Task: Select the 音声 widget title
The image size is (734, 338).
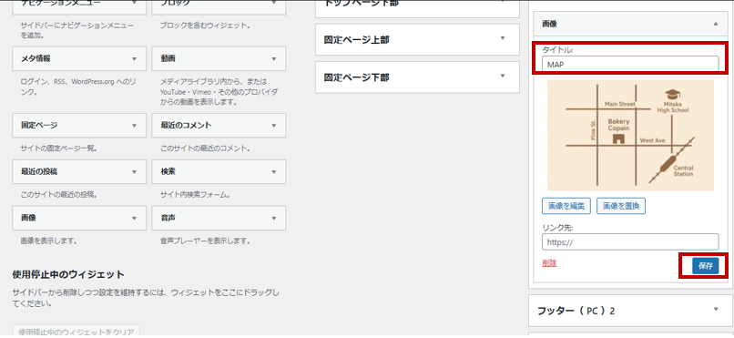Action: (x=168, y=218)
